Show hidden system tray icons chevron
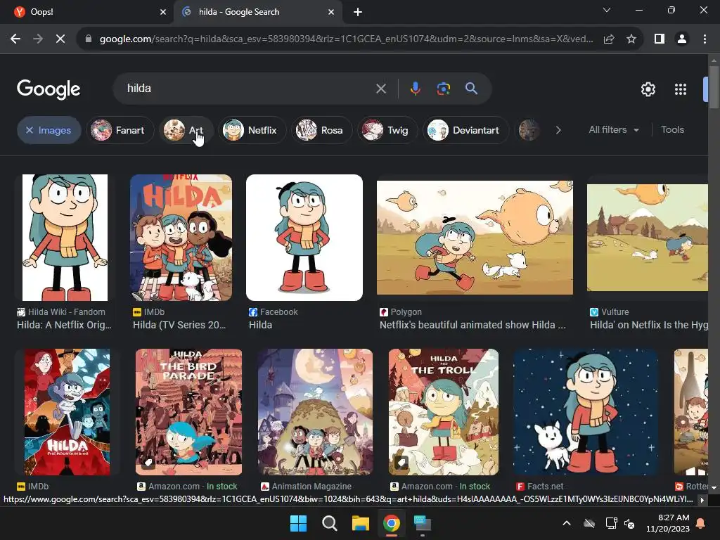Image resolution: width=720 pixels, height=540 pixels. coord(567,523)
